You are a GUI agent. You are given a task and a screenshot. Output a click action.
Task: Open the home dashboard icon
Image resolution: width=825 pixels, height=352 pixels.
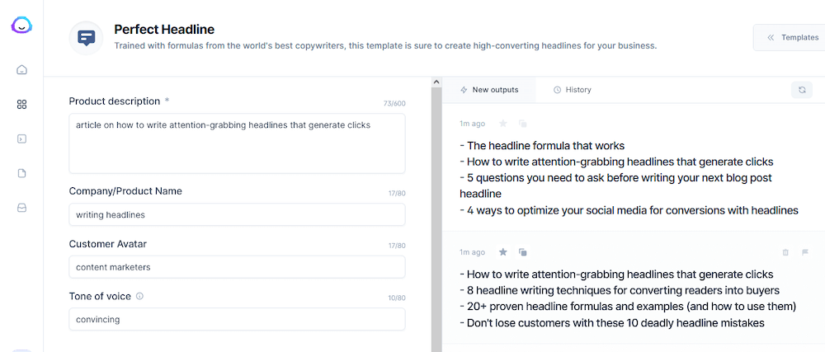(x=22, y=69)
